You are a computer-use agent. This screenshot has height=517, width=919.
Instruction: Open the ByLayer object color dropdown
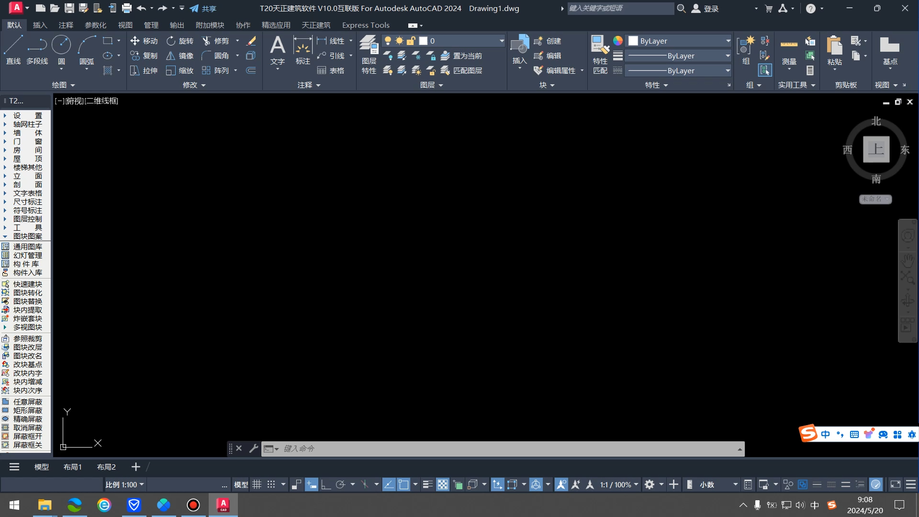pyautogui.click(x=728, y=41)
